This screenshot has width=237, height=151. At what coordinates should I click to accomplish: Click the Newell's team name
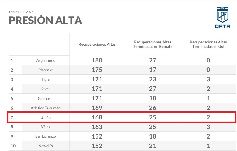click(46, 146)
